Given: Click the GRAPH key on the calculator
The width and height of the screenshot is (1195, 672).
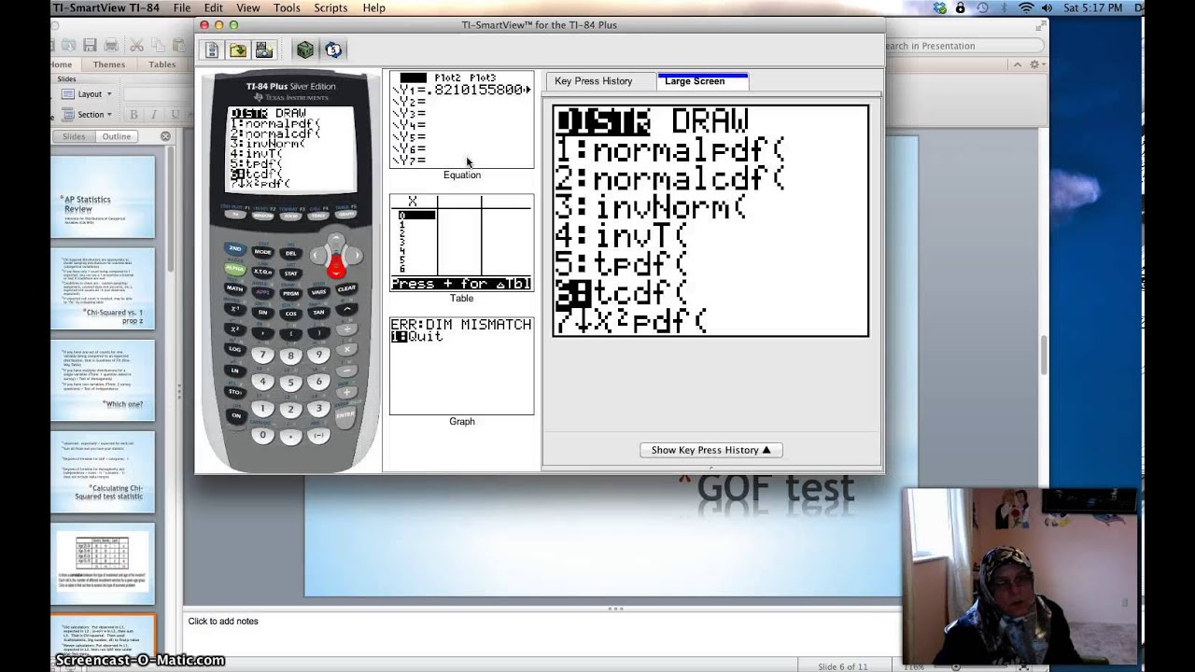Looking at the screenshot, I should pos(345,213).
